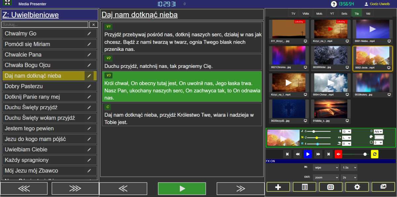Click the HD quality button
397x197 pixels.
pyautogui.click(x=331, y=187)
